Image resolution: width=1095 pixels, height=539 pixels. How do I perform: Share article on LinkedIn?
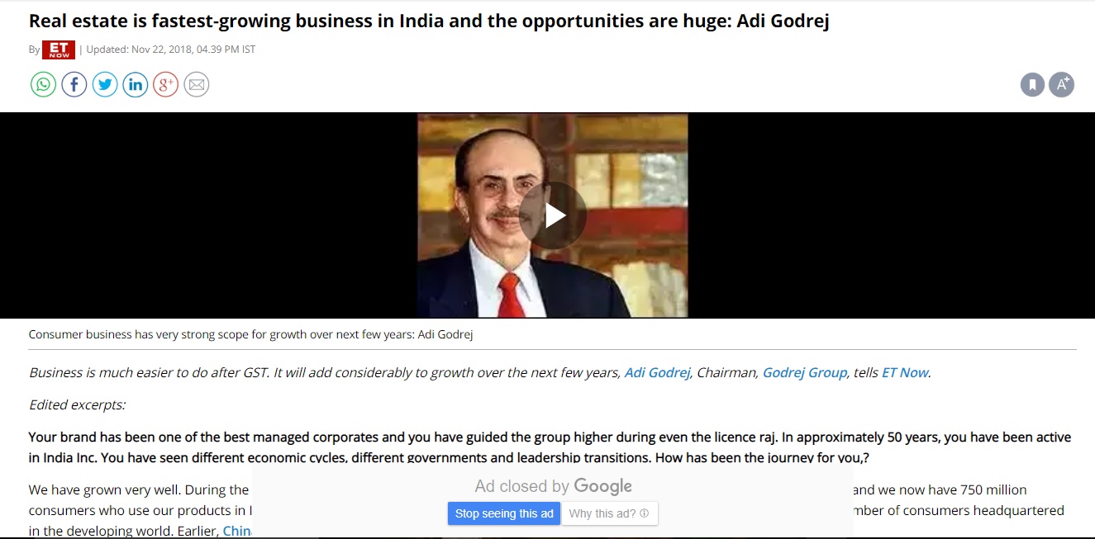[136, 84]
